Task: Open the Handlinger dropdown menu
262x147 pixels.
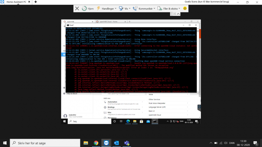Action: click(106, 9)
